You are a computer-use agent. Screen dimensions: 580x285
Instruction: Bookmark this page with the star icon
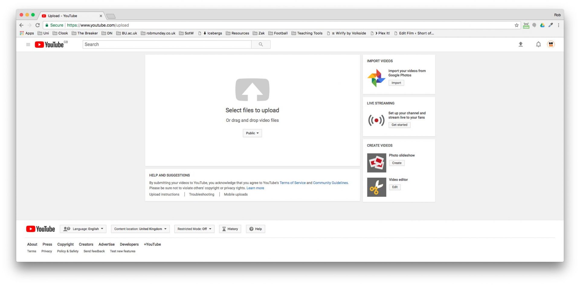coord(517,25)
